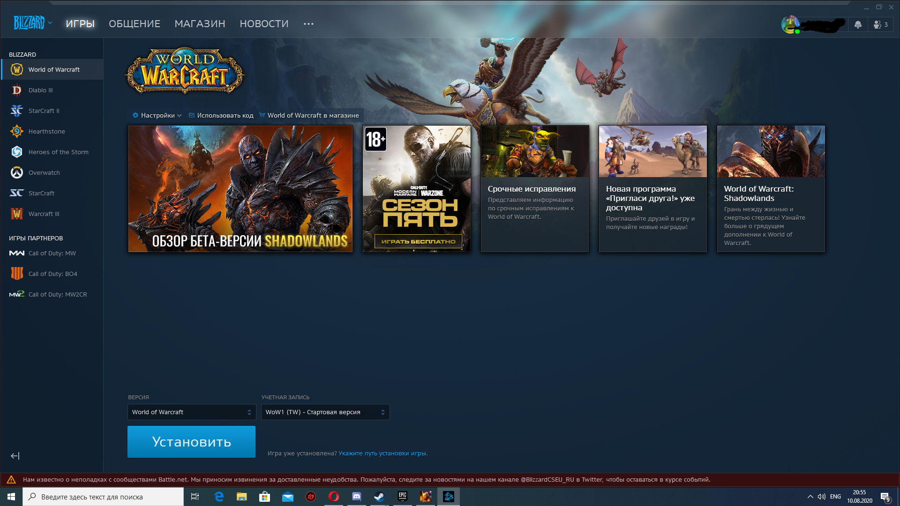900x506 pixels.
Task: Open Пригласи друга news card
Action: pyautogui.click(x=653, y=189)
